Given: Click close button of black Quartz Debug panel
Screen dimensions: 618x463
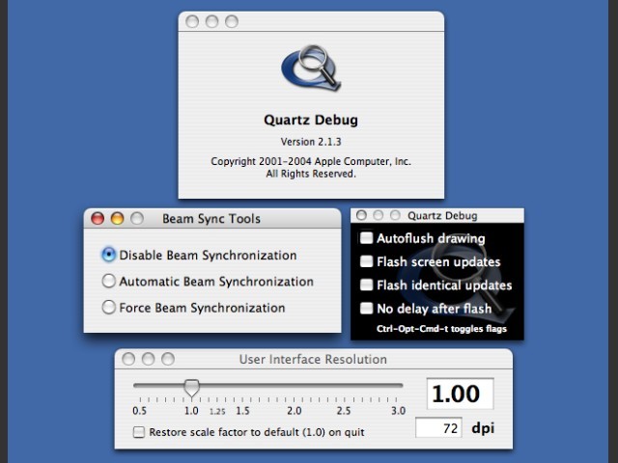Looking at the screenshot, I should tap(361, 215).
